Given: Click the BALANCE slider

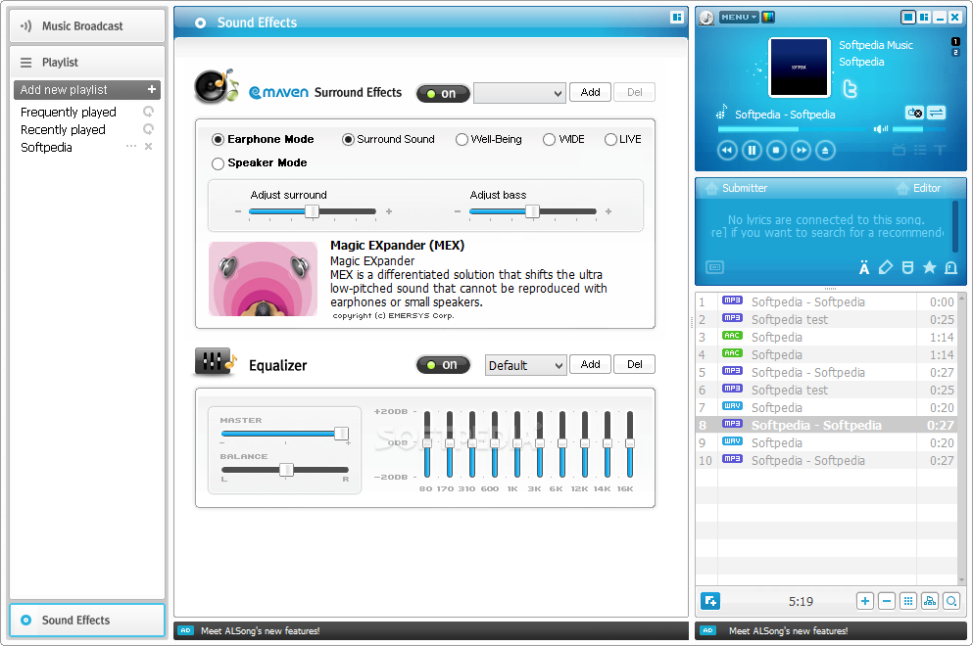Looking at the screenshot, I should (285, 469).
